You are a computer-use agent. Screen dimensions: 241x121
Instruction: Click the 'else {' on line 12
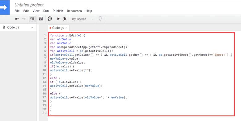pyautogui.click(x=55, y=78)
